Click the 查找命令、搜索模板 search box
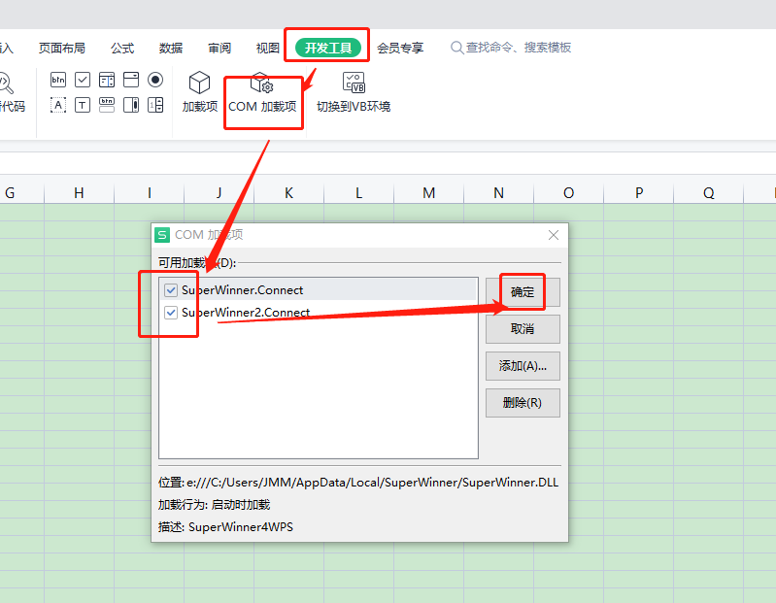 pos(511,48)
